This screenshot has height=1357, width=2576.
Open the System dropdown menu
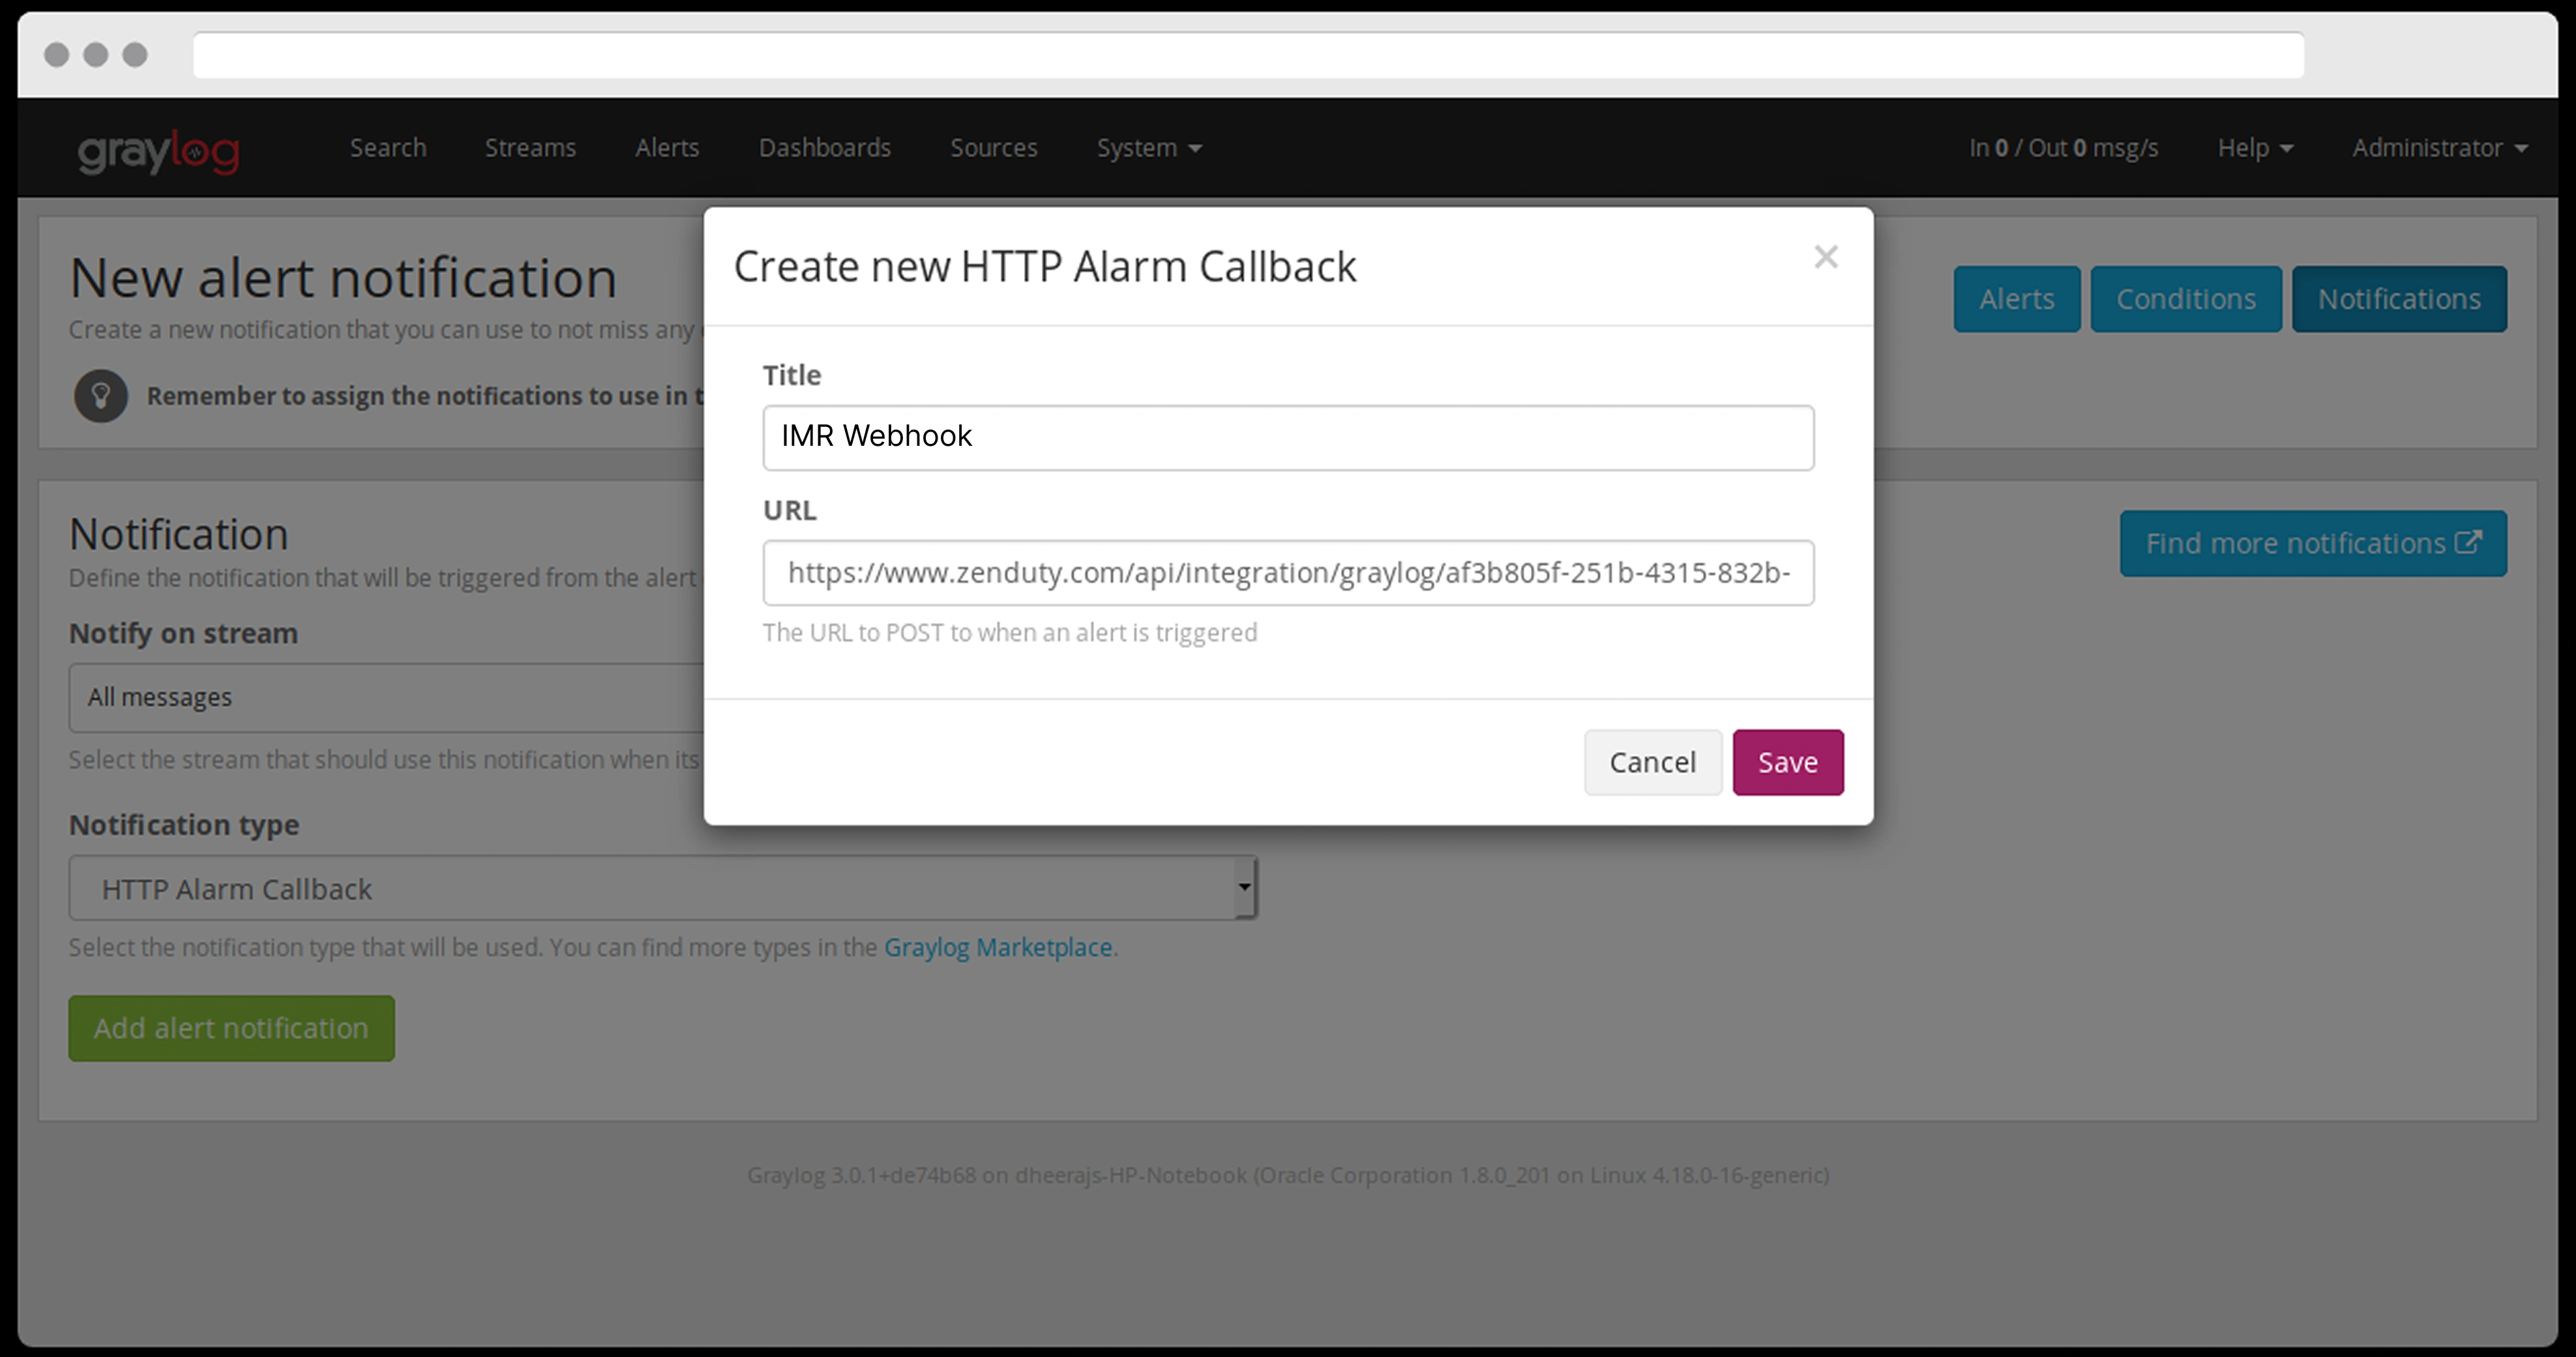click(1148, 148)
